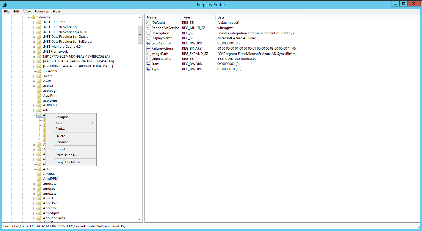Open the Favorites menu

[x=42, y=12]
